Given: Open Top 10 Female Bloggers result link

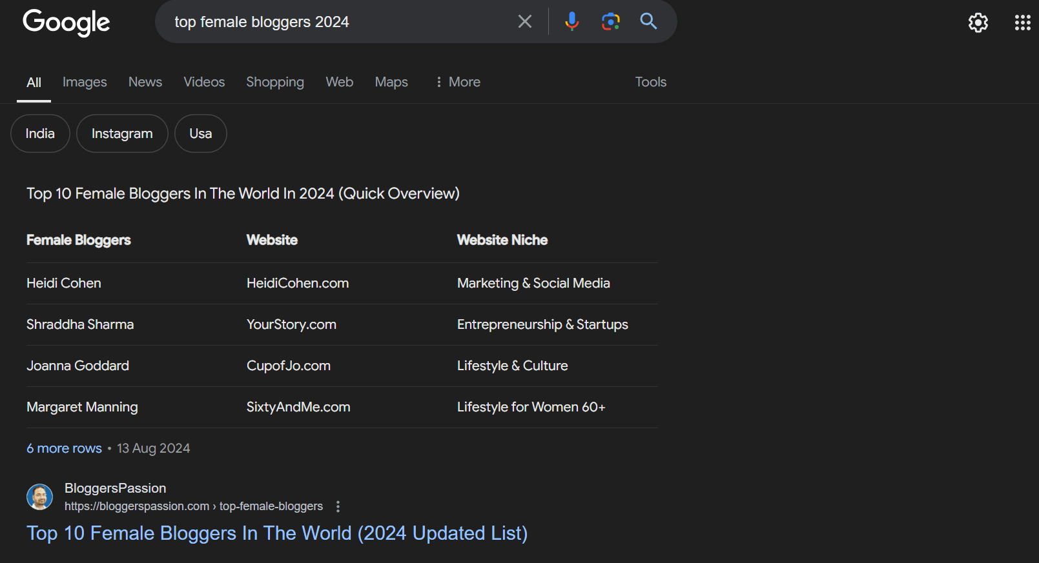Looking at the screenshot, I should (277, 533).
